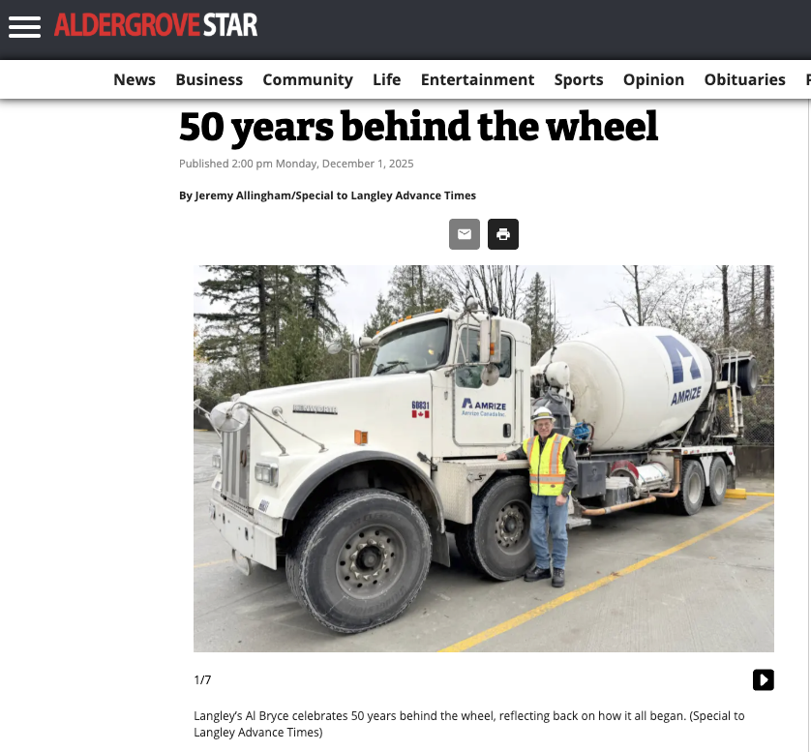Go to the Business section
Screen dimensions: 811x752
coord(209,79)
